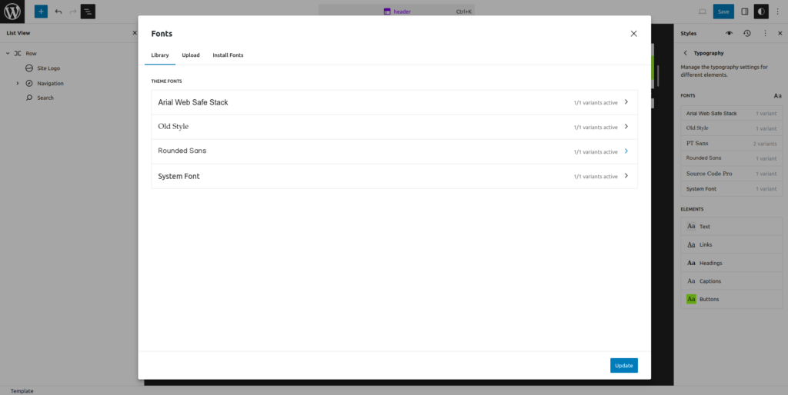788x395 pixels.
Task: Open the top bar options menu
Action: 778,12
